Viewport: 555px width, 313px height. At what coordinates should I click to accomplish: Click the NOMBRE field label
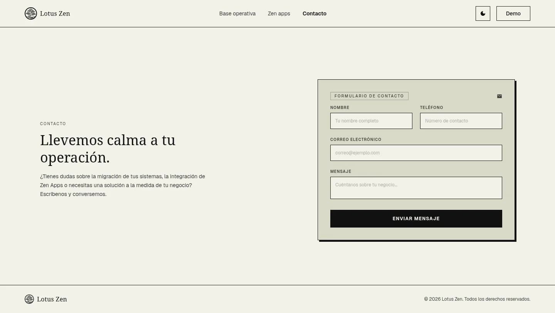(340, 107)
